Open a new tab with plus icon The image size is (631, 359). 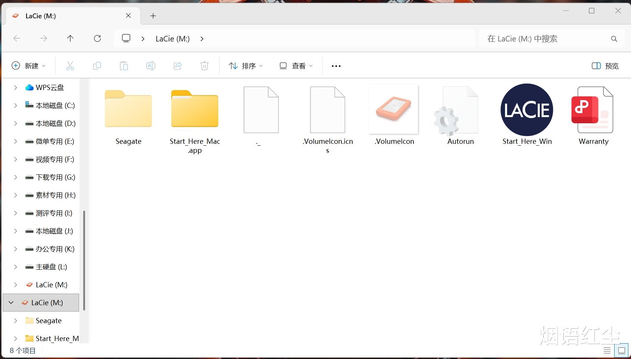153,16
